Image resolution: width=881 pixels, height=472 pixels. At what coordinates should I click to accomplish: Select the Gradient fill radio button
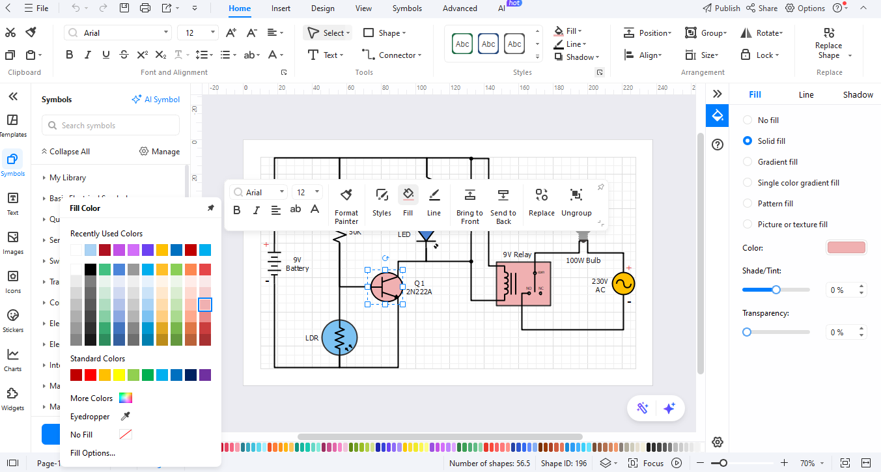[747, 161]
